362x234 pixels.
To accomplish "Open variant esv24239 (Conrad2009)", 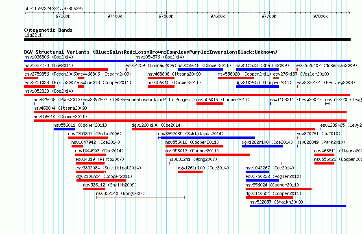I will [126, 69].
